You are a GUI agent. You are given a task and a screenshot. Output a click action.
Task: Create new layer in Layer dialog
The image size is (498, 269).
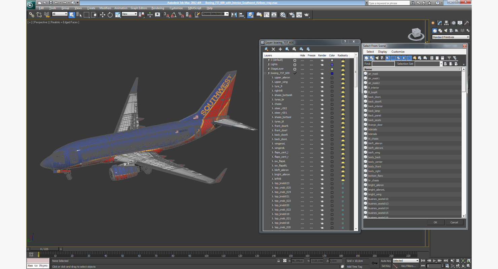(x=266, y=49)
